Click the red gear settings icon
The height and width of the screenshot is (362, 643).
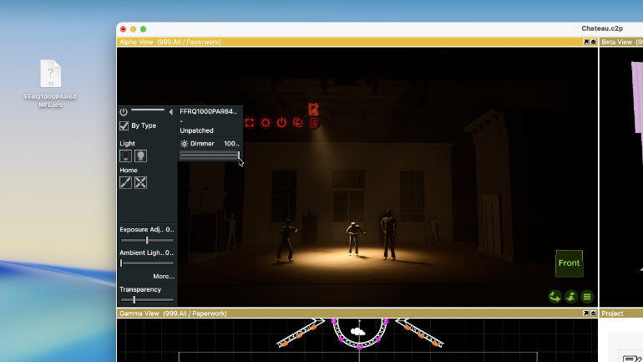tap(266, 123)
